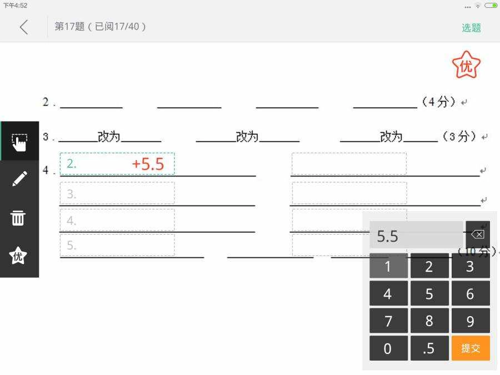Viewport: 500px width, 375px height.
Task: Click the red 优 star stamp
Action: (466, 65)
